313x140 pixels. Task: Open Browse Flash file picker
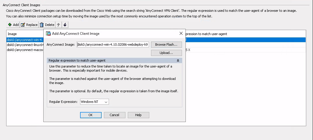click(x=166, y=45)
